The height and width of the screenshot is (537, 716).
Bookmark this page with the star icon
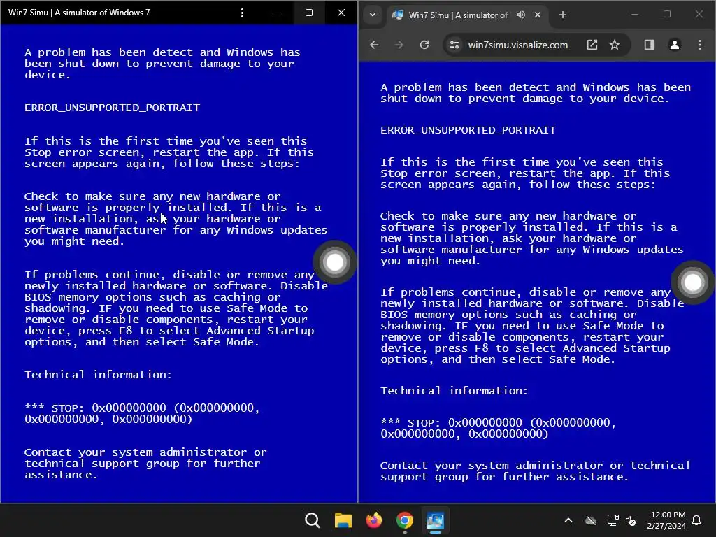[x=615, y=45]
